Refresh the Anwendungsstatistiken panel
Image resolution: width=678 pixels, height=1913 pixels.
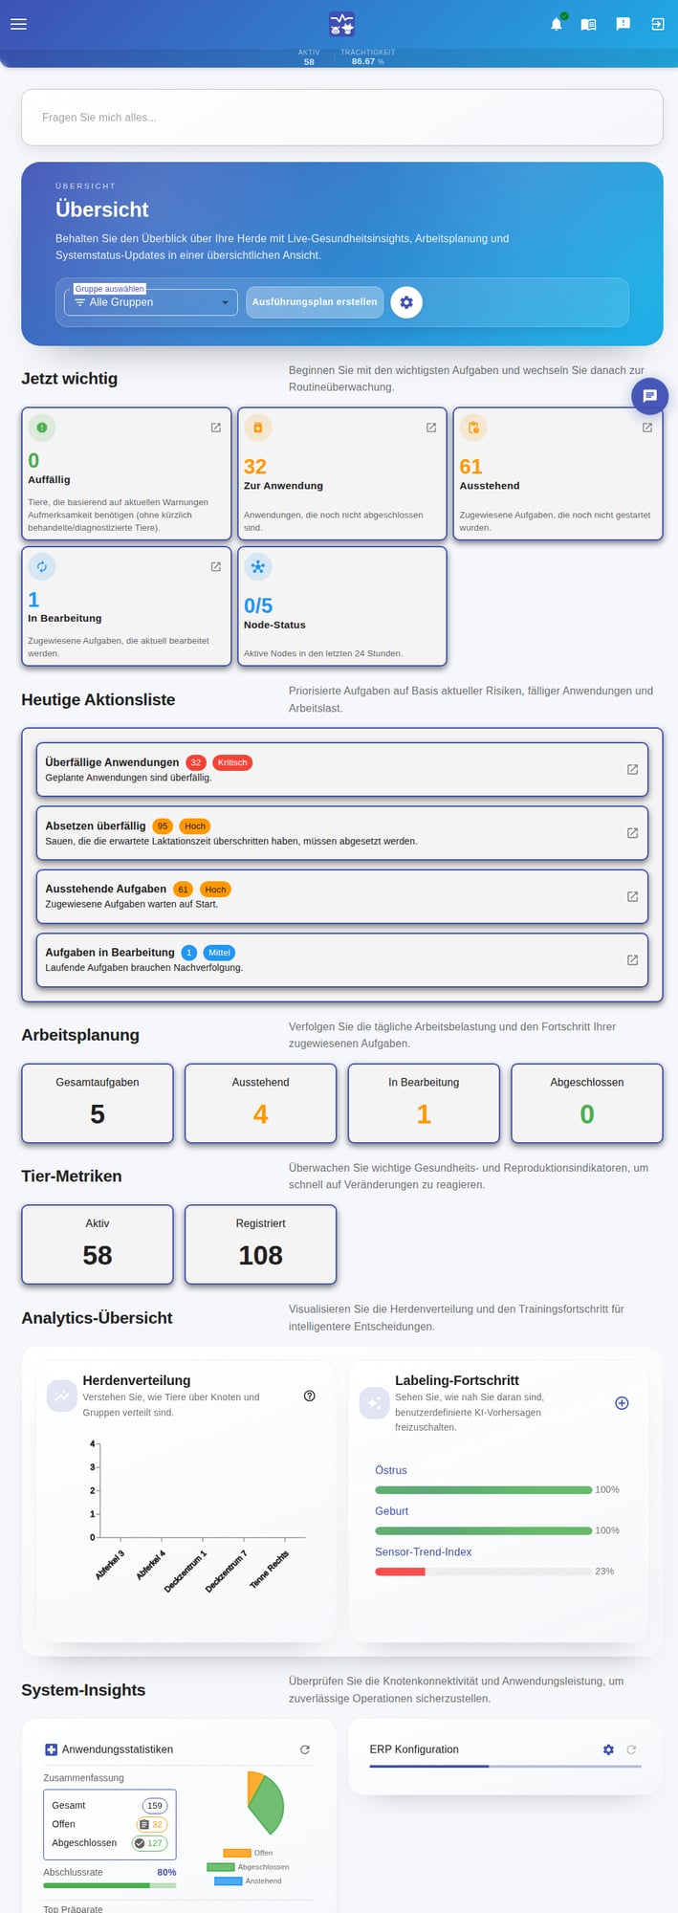pyautogui.click(x=305, y=1749)
